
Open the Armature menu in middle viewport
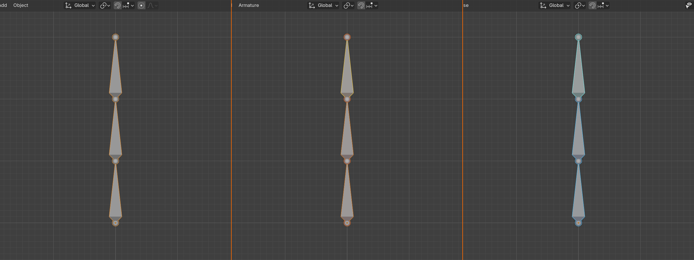tap(249, 5)
